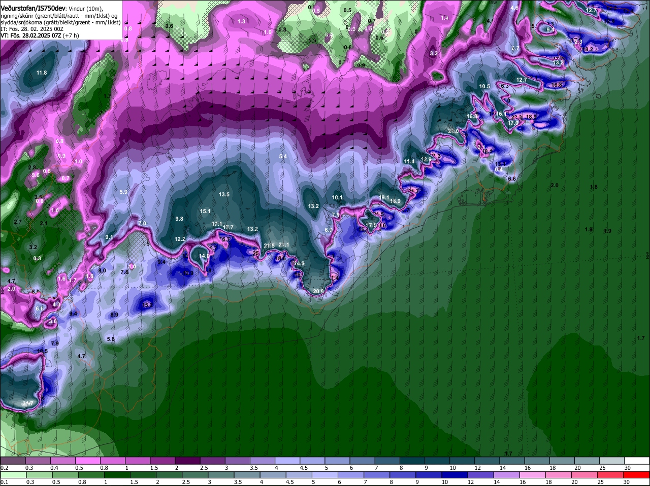Click the sleet/snow legend swatch between 16 and 18
650x486 pixels.
538,461
